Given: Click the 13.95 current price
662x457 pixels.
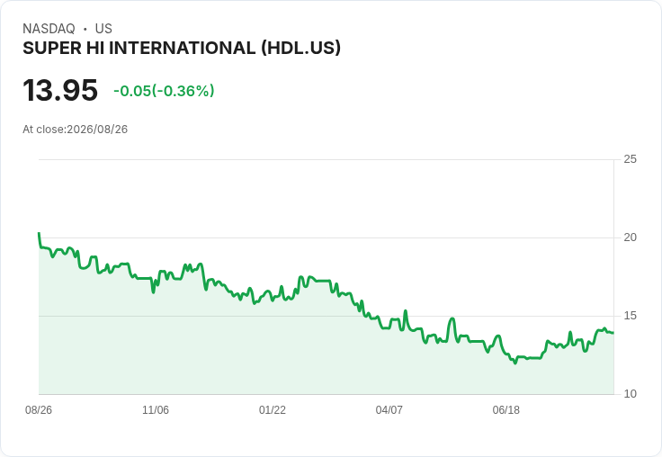Looking at the screenshot, I should click(x=60, y=90).
